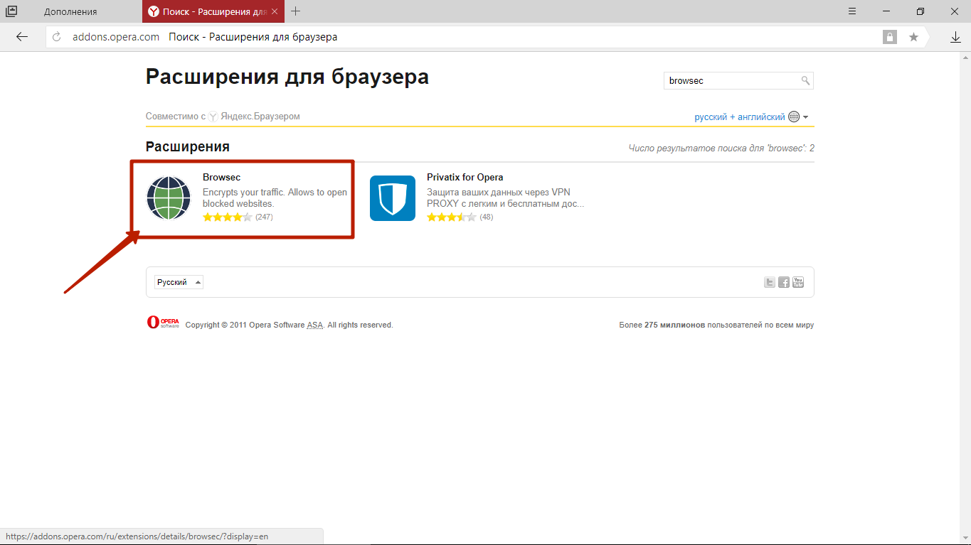
Task: Reload the page with the refresh icon
Action: 58,37
